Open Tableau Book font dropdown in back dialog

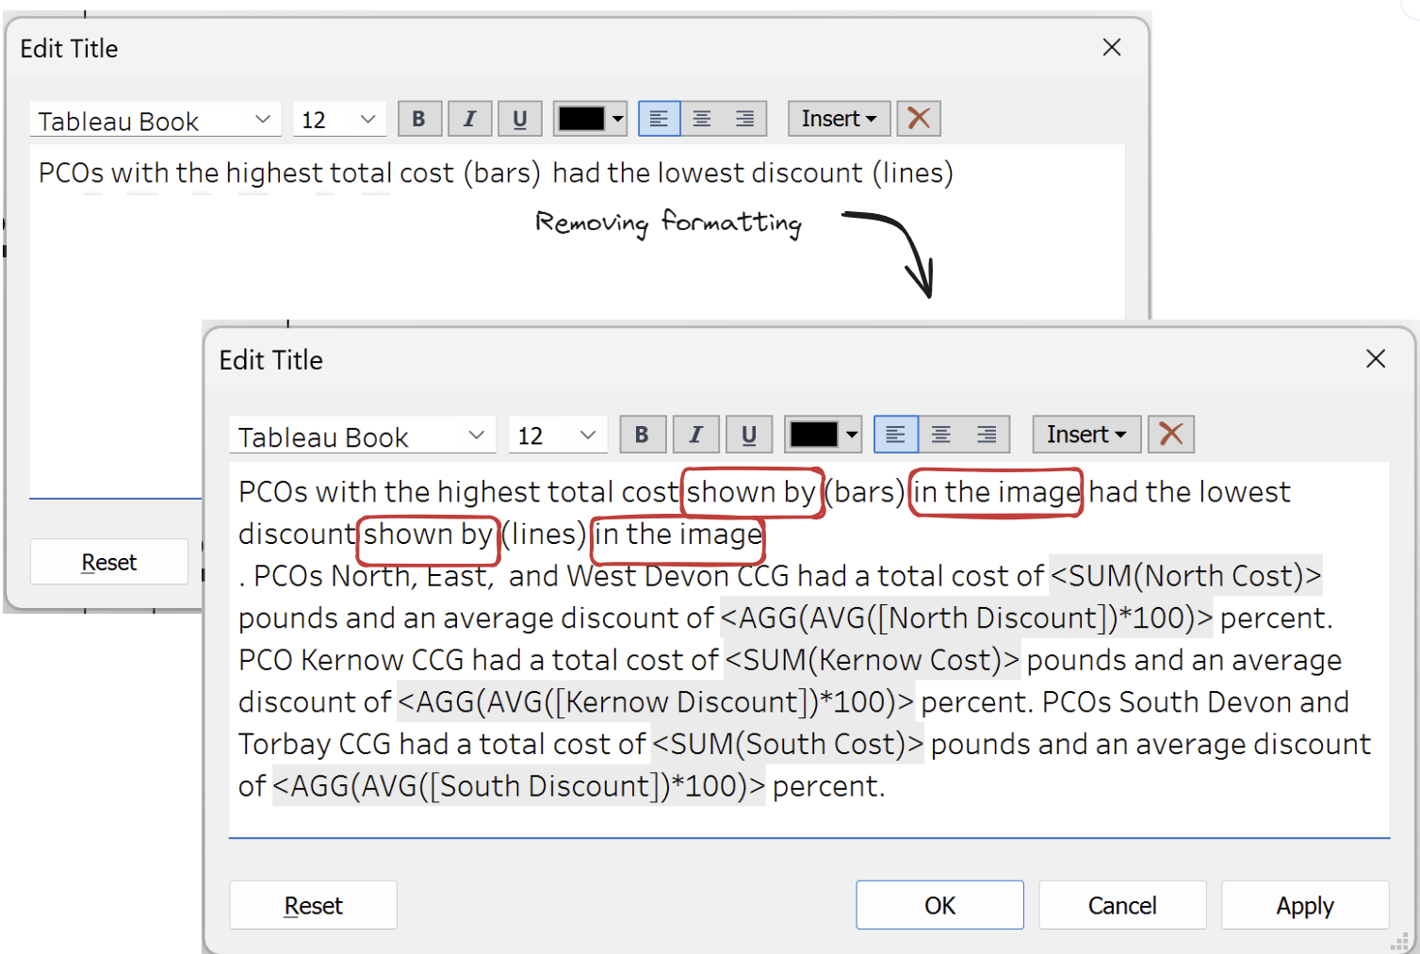[155, 120]
